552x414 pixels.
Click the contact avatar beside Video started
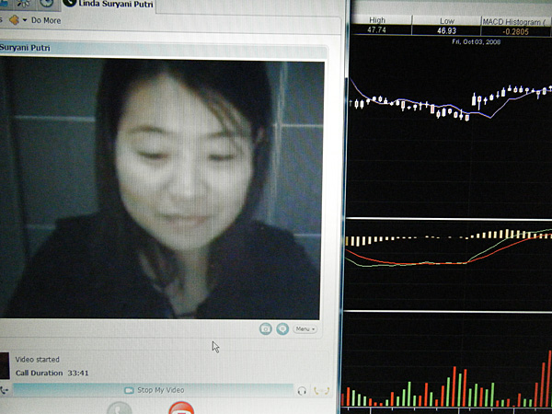click(5, 365)
